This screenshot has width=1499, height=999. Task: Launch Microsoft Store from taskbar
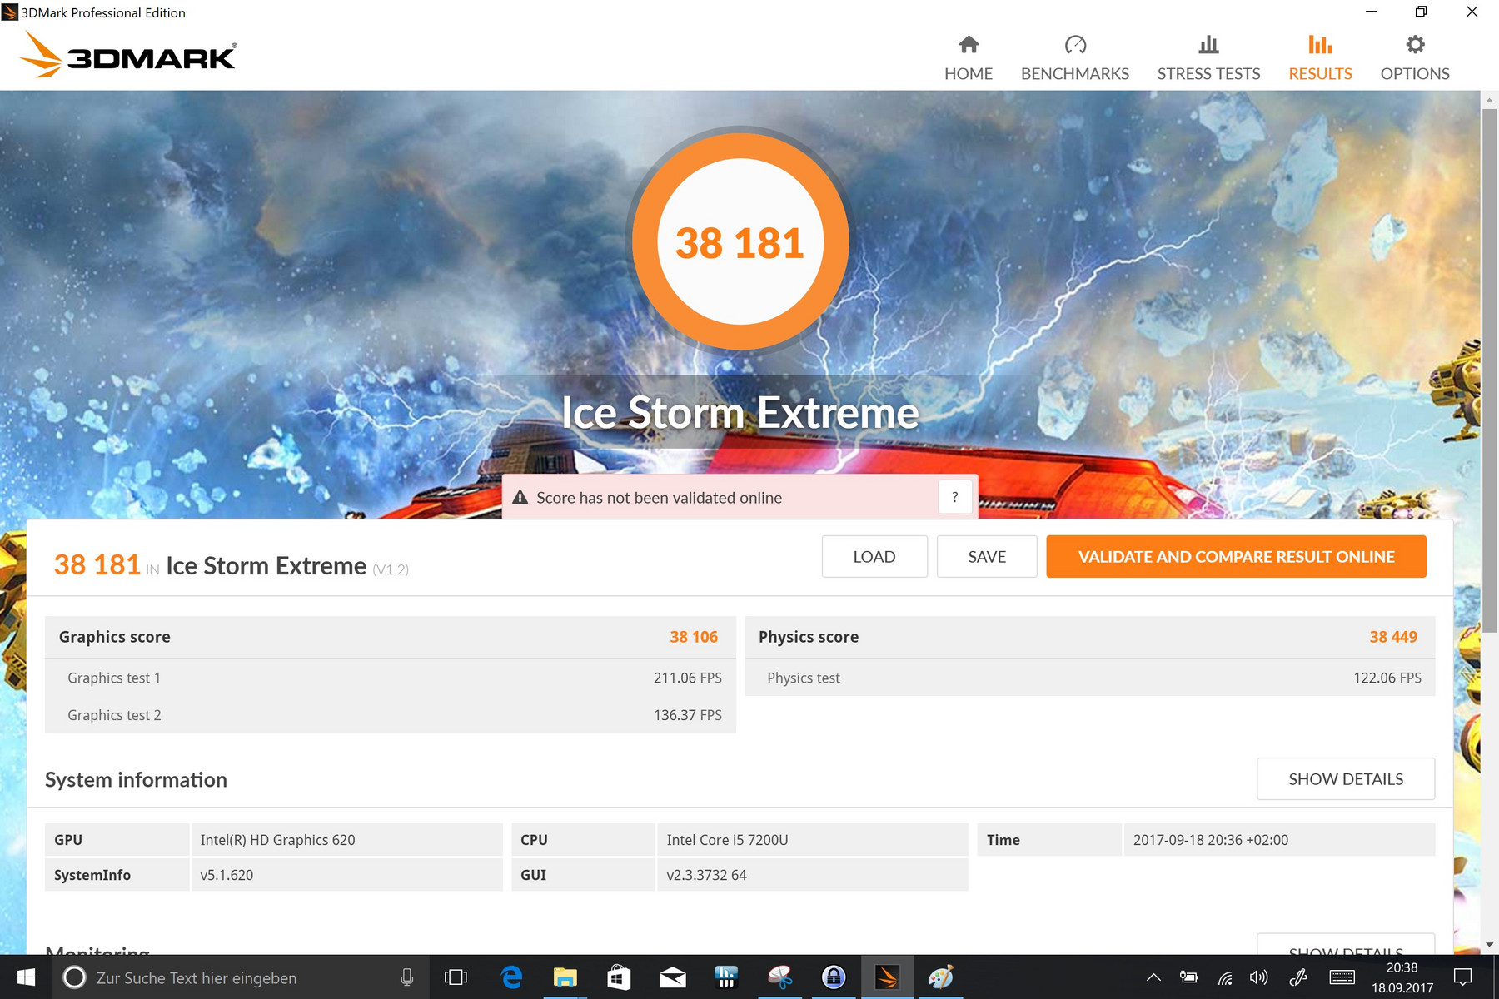pyautogui.click(x=618, y=977)
